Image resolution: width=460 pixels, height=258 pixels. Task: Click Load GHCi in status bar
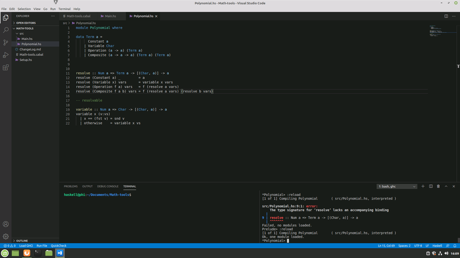pos(26,245)
